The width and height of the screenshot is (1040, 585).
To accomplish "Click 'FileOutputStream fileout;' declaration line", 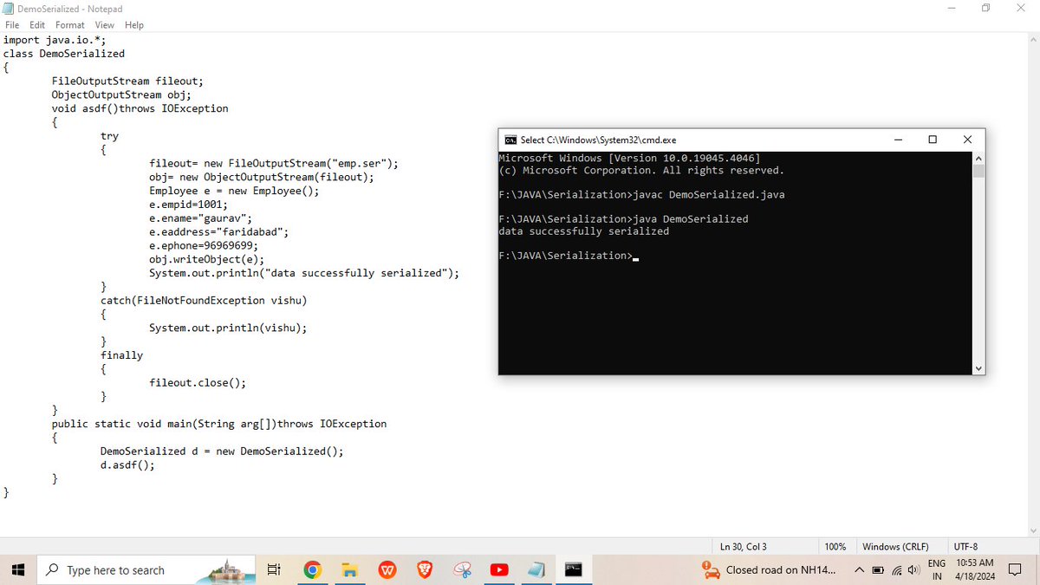I will [x=127, y=81].
